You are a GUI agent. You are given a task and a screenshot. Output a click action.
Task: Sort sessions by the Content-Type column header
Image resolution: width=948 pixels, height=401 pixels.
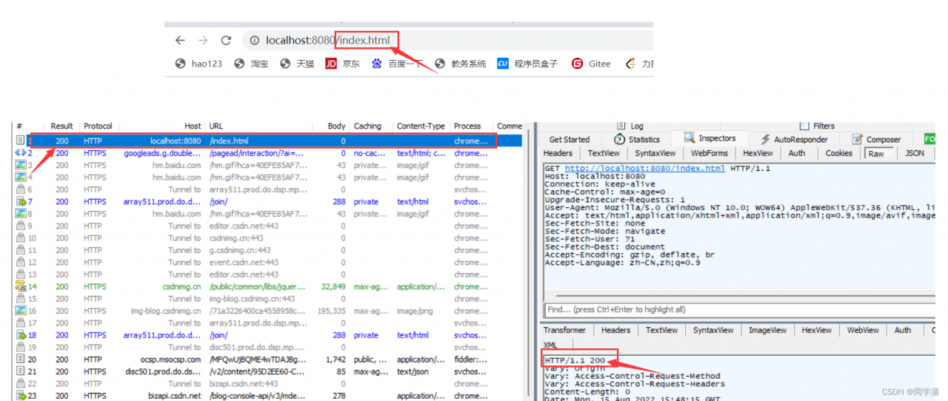click(421, 127)
